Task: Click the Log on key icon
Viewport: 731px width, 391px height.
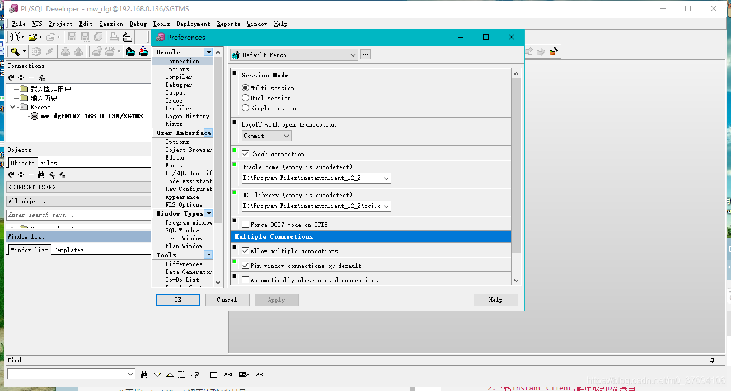Action: pos(15,52)
